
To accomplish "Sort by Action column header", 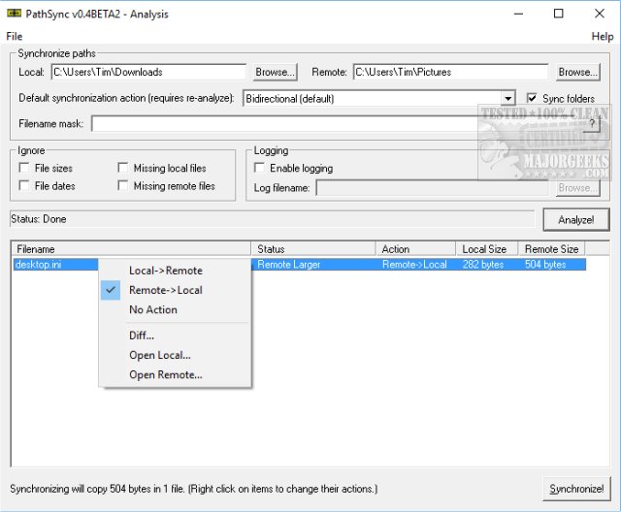I will tap(415, 249).
